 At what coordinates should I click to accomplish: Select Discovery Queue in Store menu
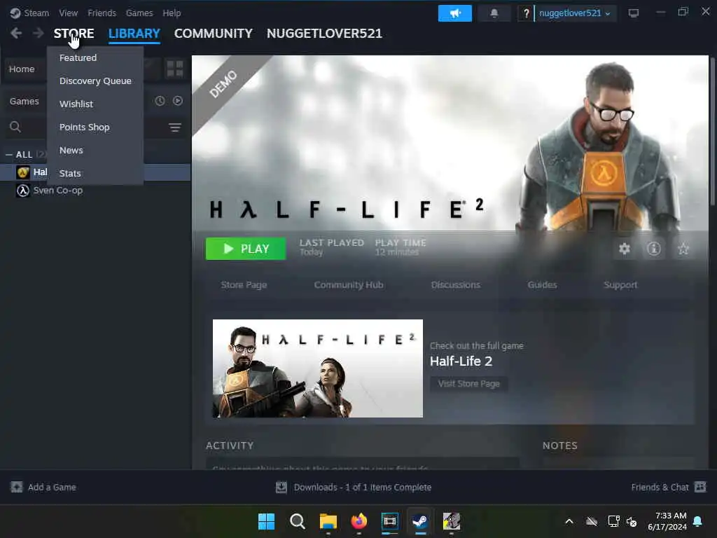tap(95, 81)
